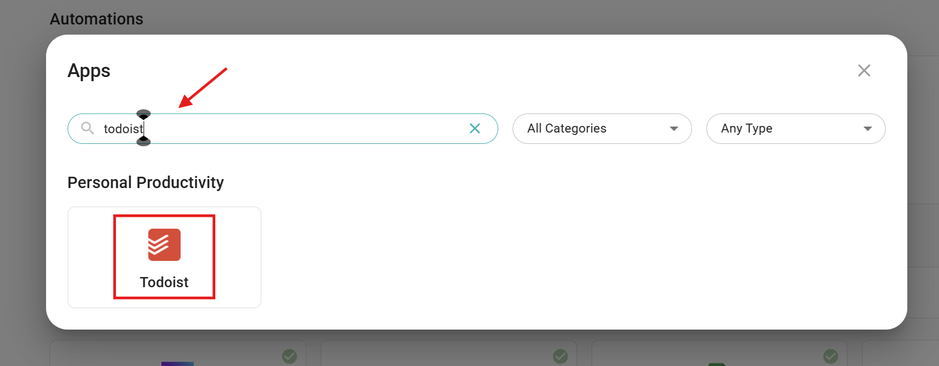Viewport: 939px width, 366px height.
Task: Open the Any Type dropdown
Action: tap(795, 128)
